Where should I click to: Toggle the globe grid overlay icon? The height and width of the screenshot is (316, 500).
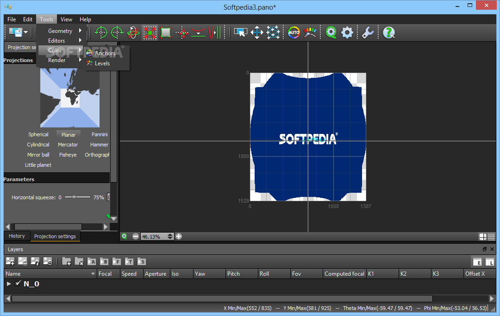483,236
